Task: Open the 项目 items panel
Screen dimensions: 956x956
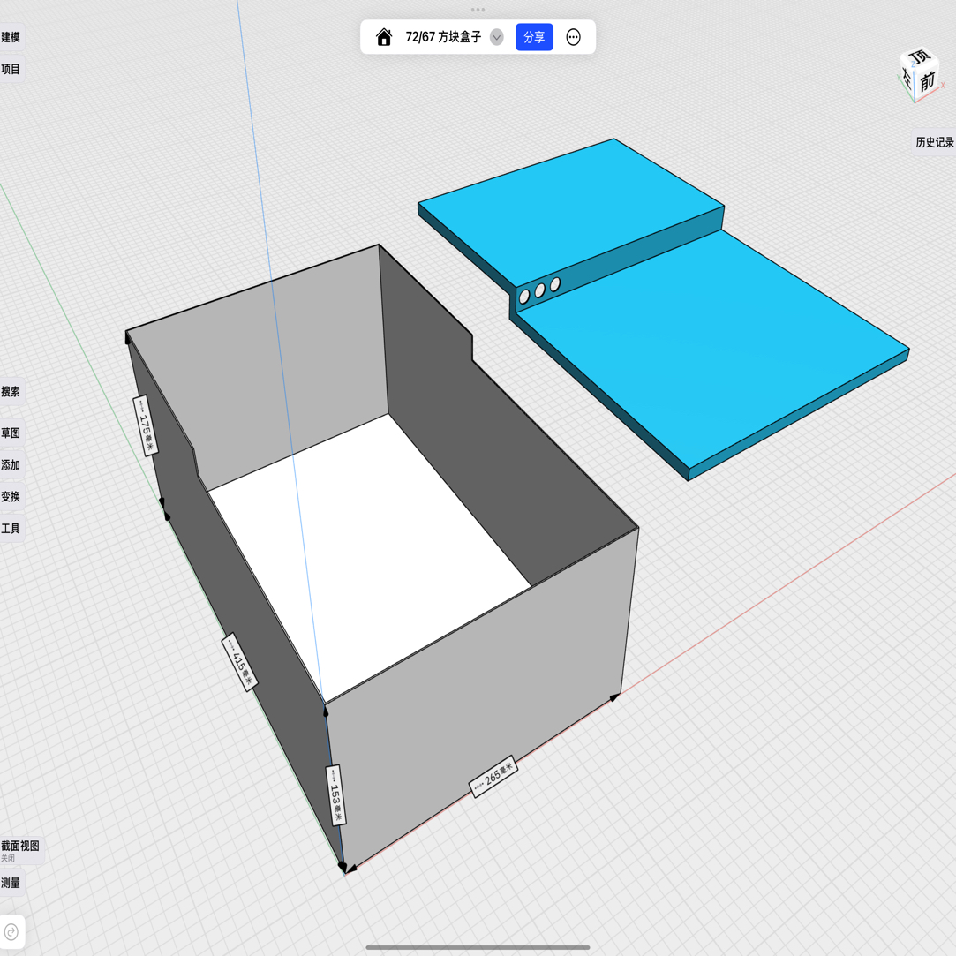Action: coord(11,69)
